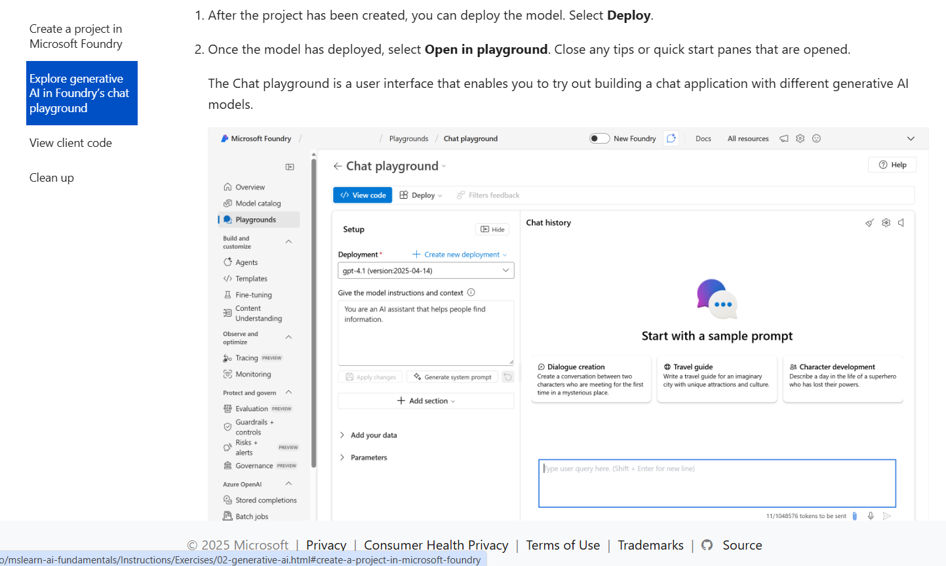Open the Privacy link in the footer

click(x=326, y=545)
